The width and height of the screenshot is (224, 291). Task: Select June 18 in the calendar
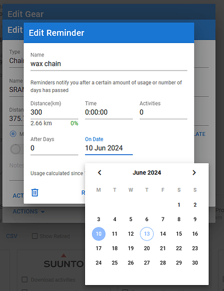coord(115,249)
